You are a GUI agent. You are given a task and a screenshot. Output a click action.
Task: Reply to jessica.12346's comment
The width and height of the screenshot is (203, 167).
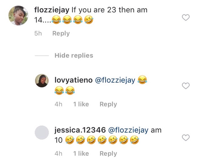point(108,154)
